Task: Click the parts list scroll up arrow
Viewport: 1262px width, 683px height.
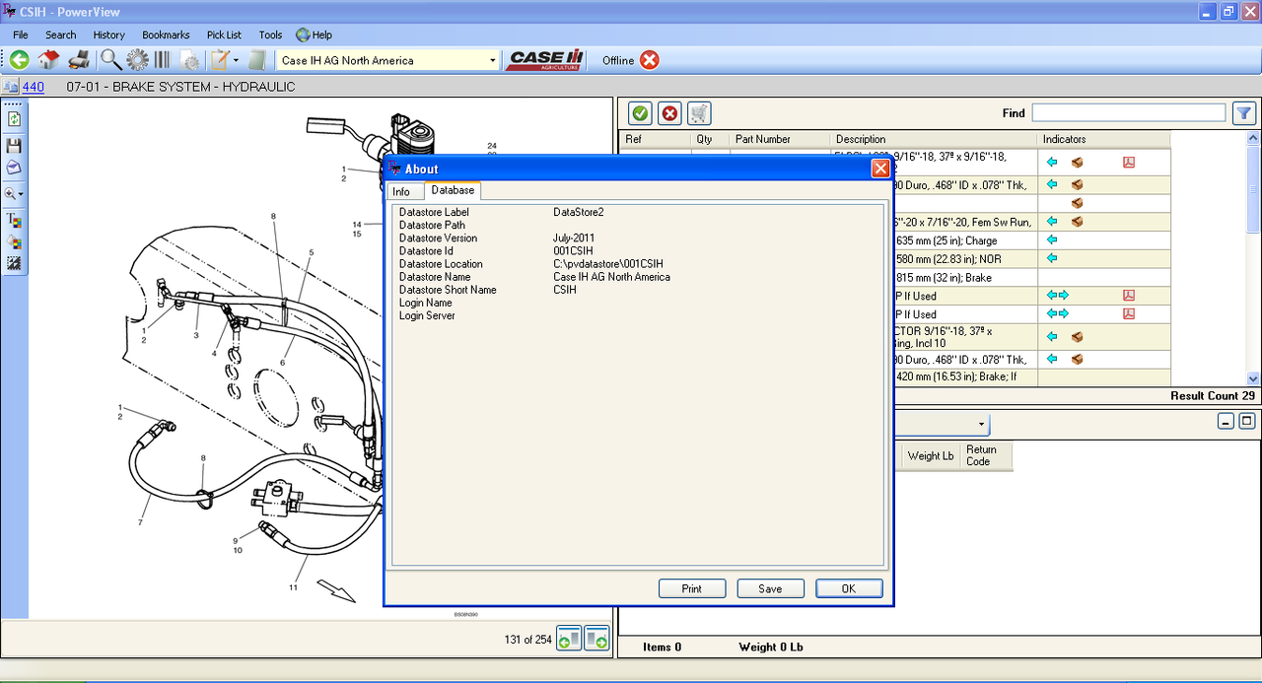Action: click(x=1254, y=139)
